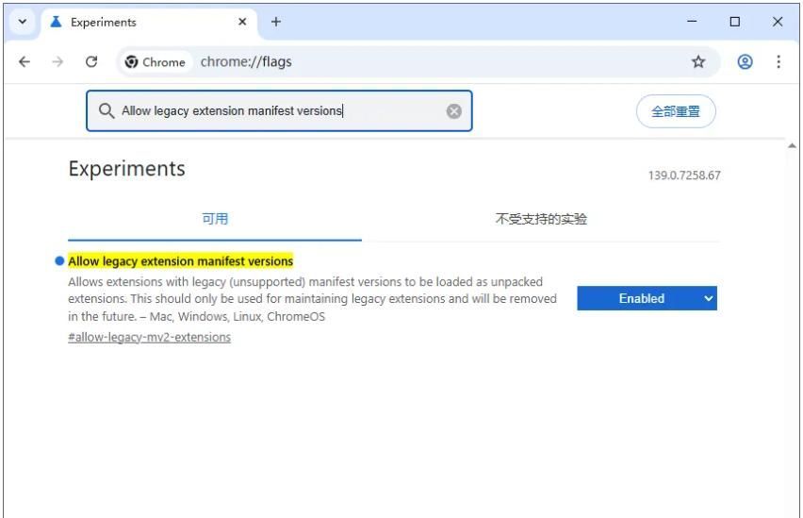Switch to the 不受支持的实验 tab
The width and height of the screenshot is (803, 518).
[x=541, y=220]
